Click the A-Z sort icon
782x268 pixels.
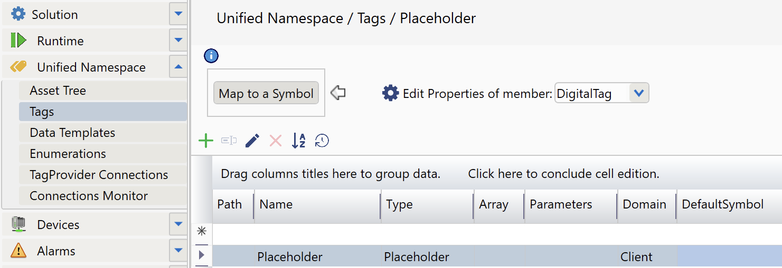[299, 141]
